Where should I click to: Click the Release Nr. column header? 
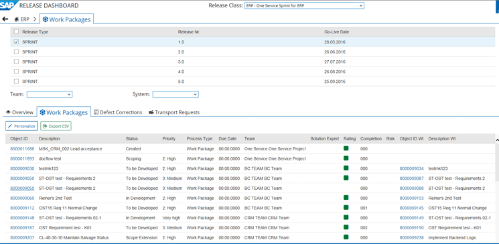(x=189, y=32)
